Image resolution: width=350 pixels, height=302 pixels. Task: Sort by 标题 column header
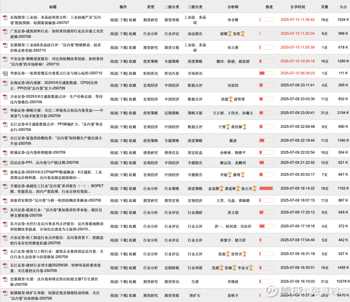click(53, 7)
